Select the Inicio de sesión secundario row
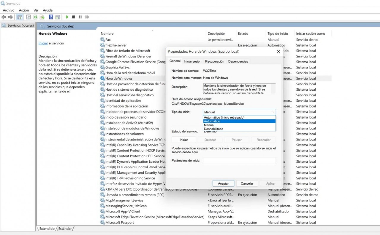The image size is (380, 235). tap(126, 117)
